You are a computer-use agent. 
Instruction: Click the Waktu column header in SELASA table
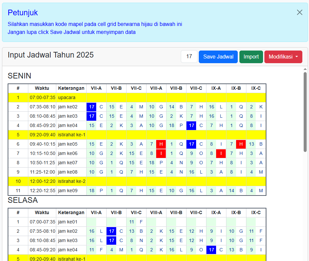(x=42, y=212)
